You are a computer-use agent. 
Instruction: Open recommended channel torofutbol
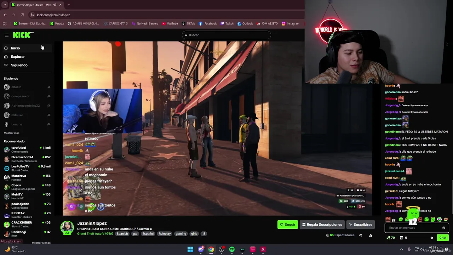(27, 149)
